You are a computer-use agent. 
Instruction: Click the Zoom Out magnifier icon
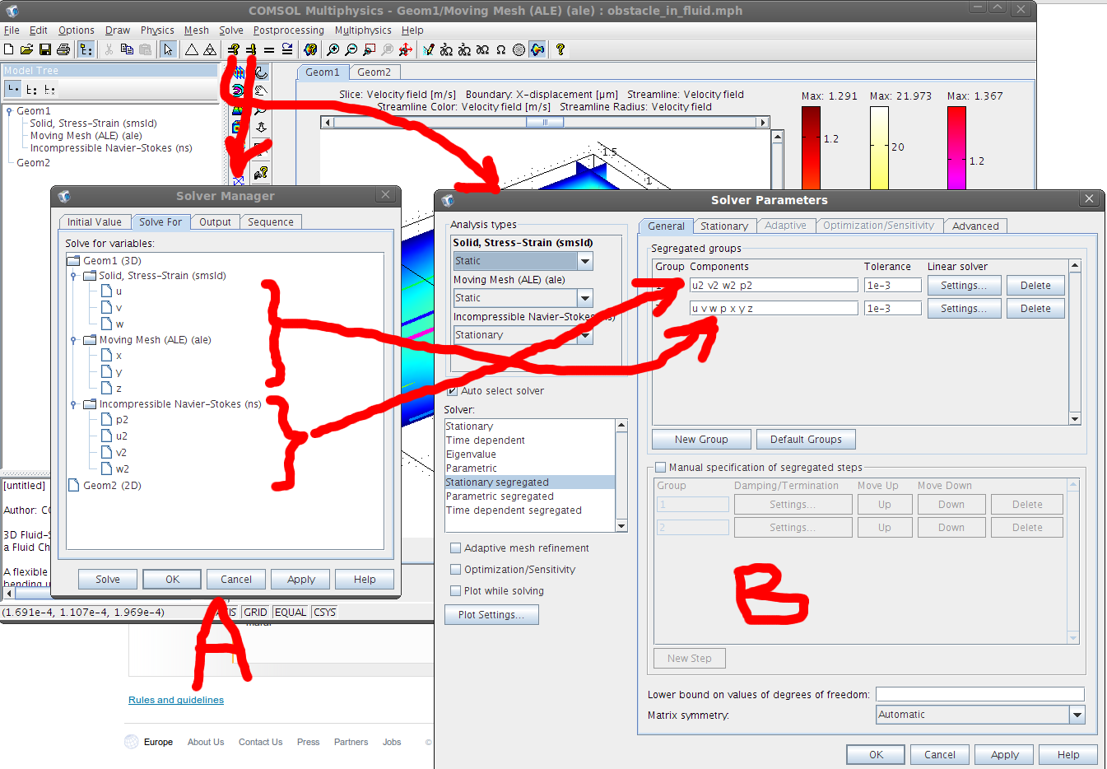point(351,50)
